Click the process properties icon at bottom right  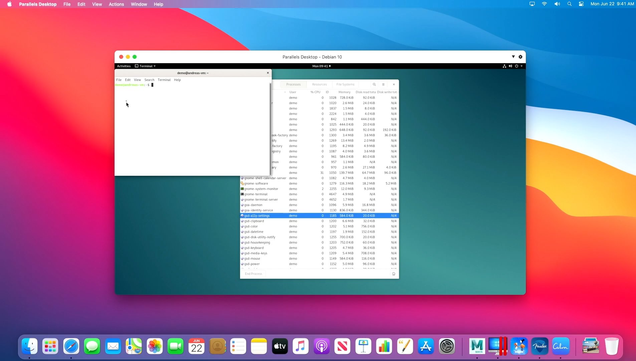point(394,274)
